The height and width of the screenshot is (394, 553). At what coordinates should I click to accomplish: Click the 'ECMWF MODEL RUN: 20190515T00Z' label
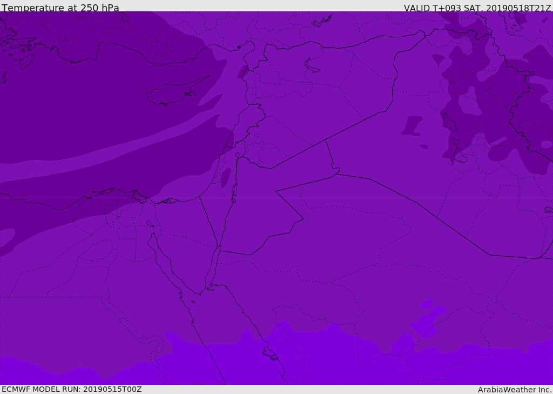point(72,389)
